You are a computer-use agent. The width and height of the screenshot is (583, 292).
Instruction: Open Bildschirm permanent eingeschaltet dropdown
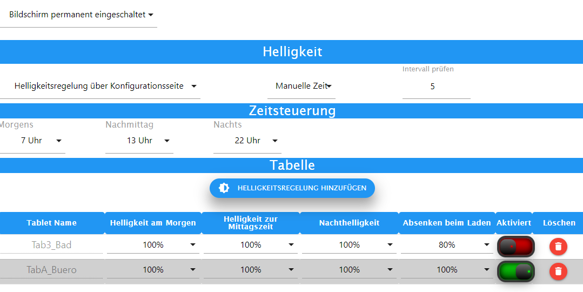click(x=78, y=15)
